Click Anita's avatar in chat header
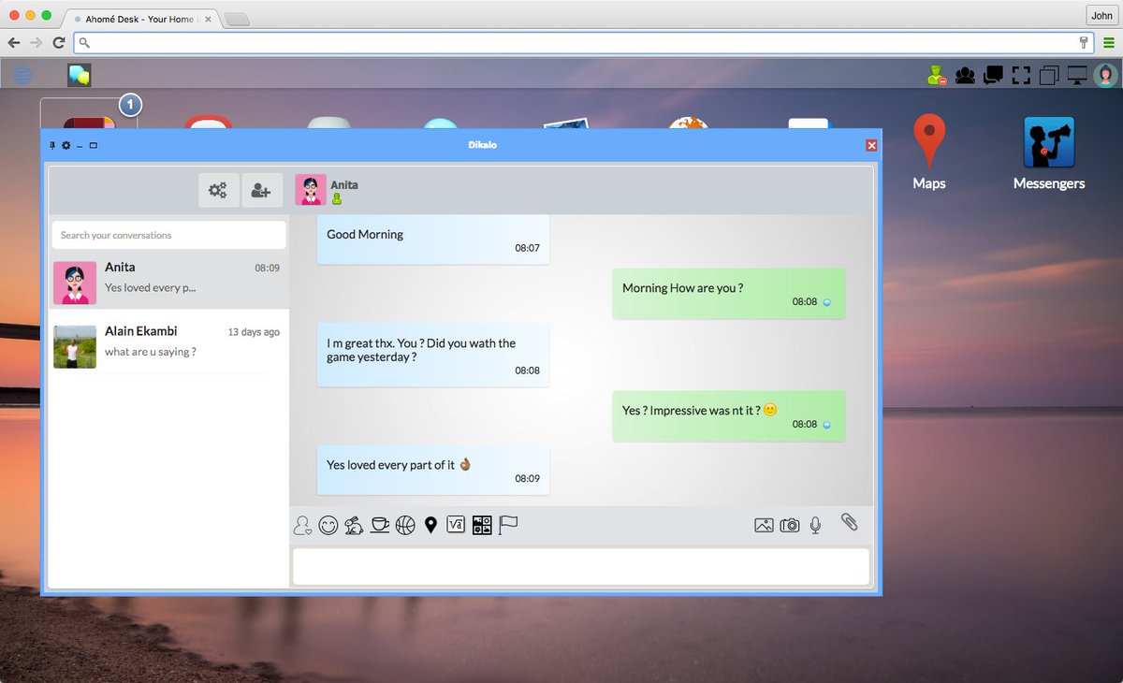Screen dimensions: 1123x683 point(311,189)
